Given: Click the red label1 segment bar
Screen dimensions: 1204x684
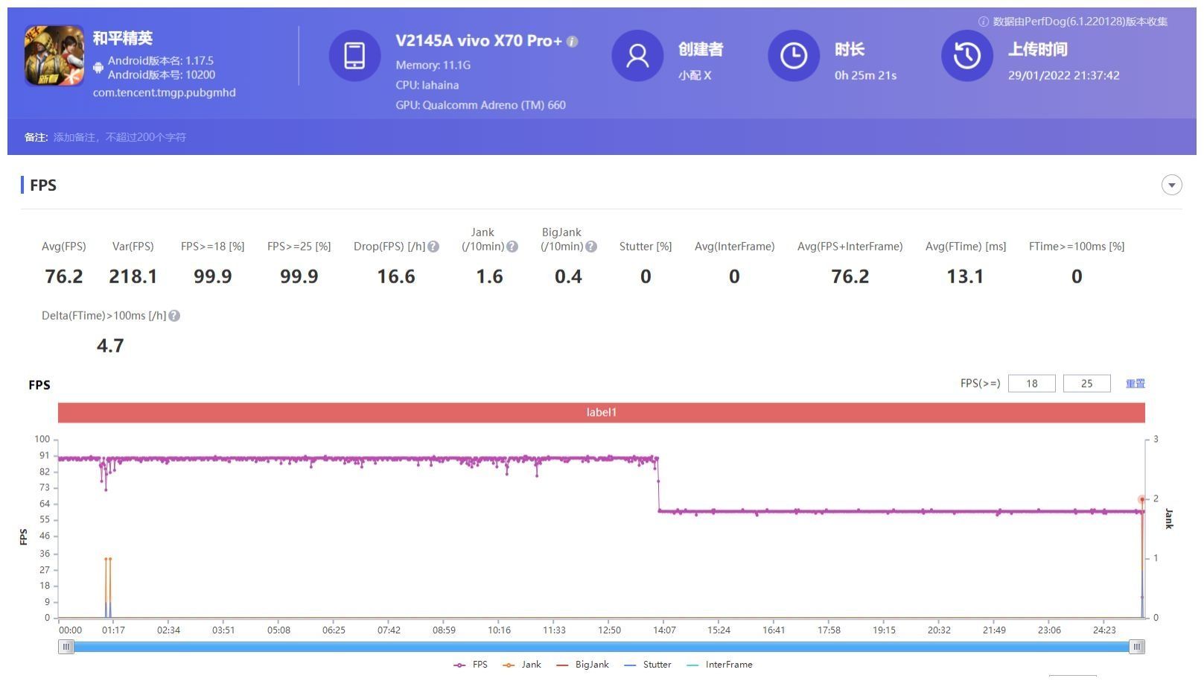Looking at the screenshot, I should coord(601,412).
